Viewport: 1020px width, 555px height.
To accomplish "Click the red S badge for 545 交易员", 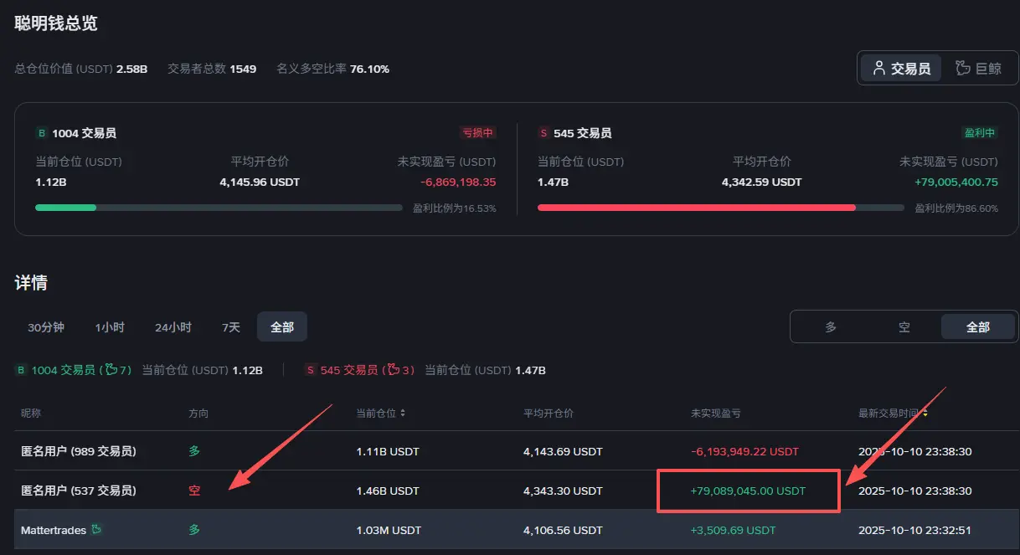I will (x=543, y=133).
